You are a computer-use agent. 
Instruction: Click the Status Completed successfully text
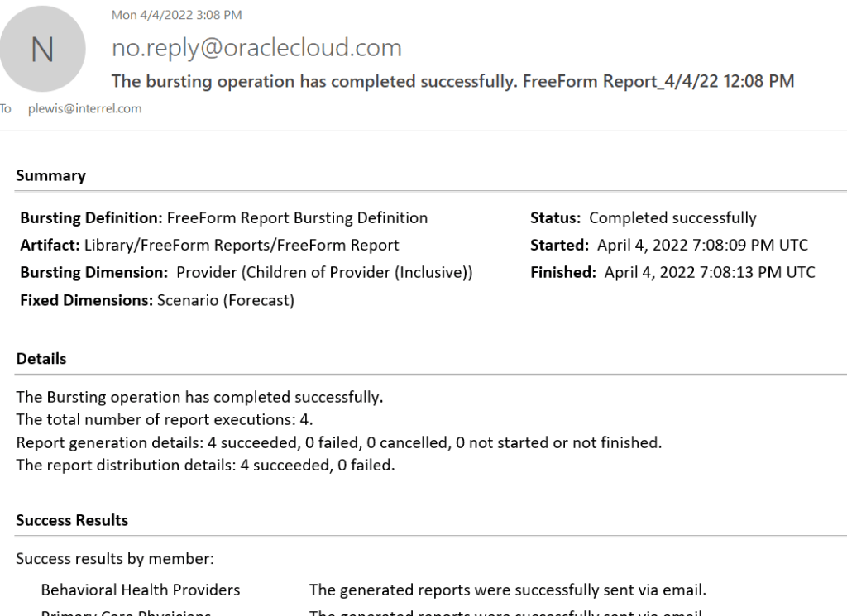pyautogui.click(x=672, y=218)
